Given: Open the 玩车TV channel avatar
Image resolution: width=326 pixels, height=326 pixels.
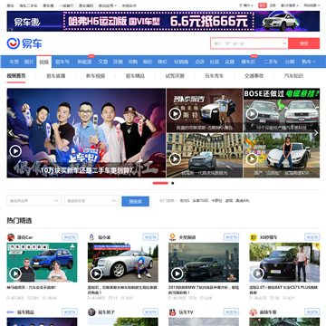Looking at the screenshot, I should click(x=172, y=312).
